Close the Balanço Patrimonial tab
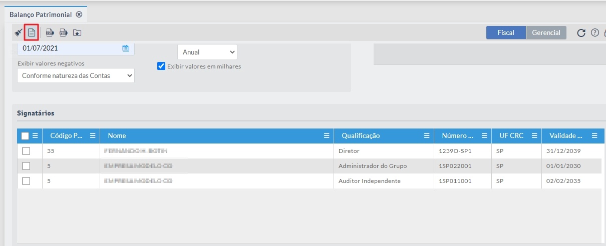This screenshot has width=606, height=246. click(79, 14)
